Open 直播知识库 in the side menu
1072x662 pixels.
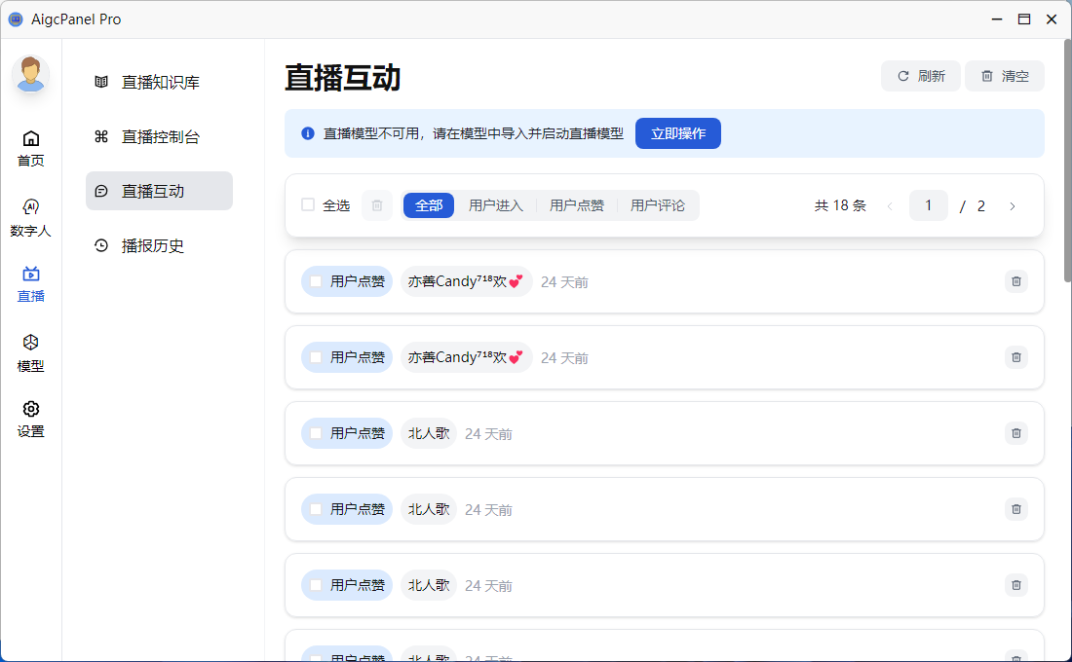(160, 83)
